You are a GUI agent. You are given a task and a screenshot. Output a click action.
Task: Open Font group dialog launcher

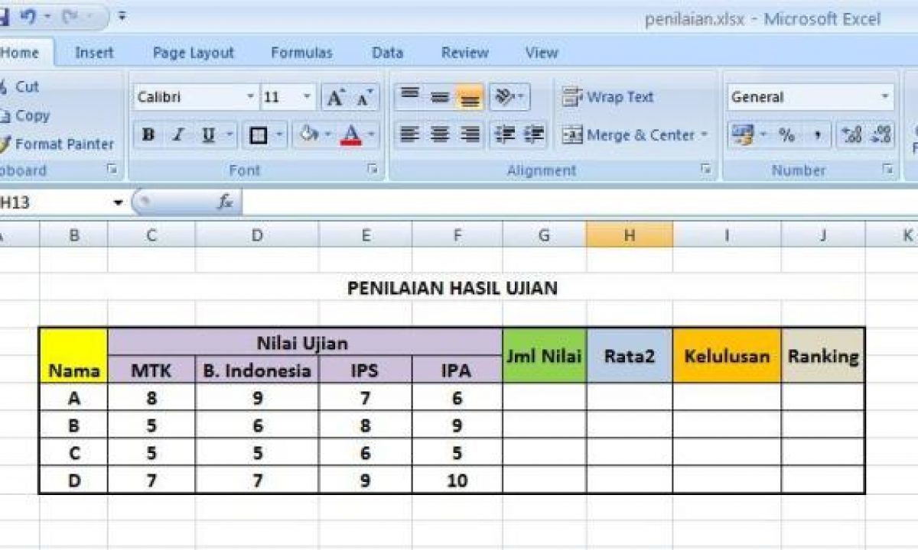coord(373,170)
